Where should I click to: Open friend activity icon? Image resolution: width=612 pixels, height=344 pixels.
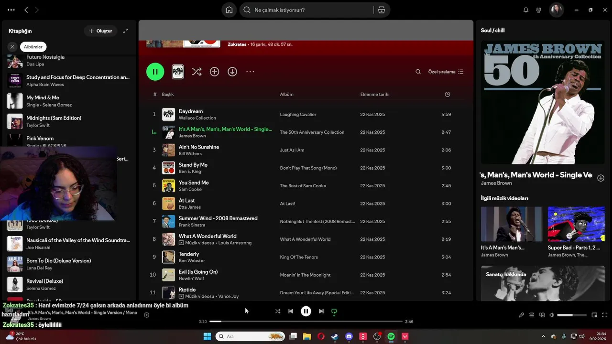539,10
